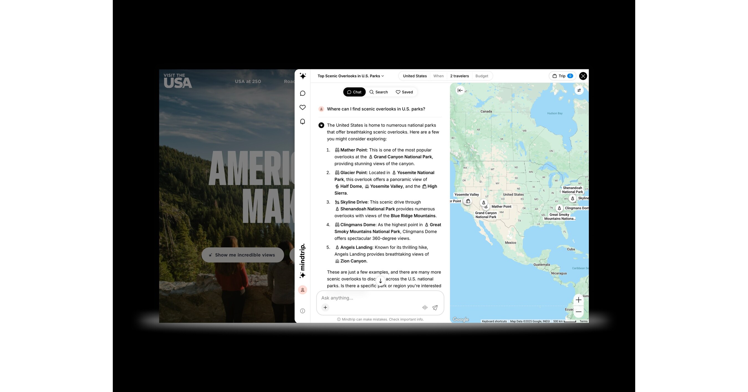Viewport: 748px width, 392px height.
Task: Zoom in on the map
Action: (x=578, y=300)
